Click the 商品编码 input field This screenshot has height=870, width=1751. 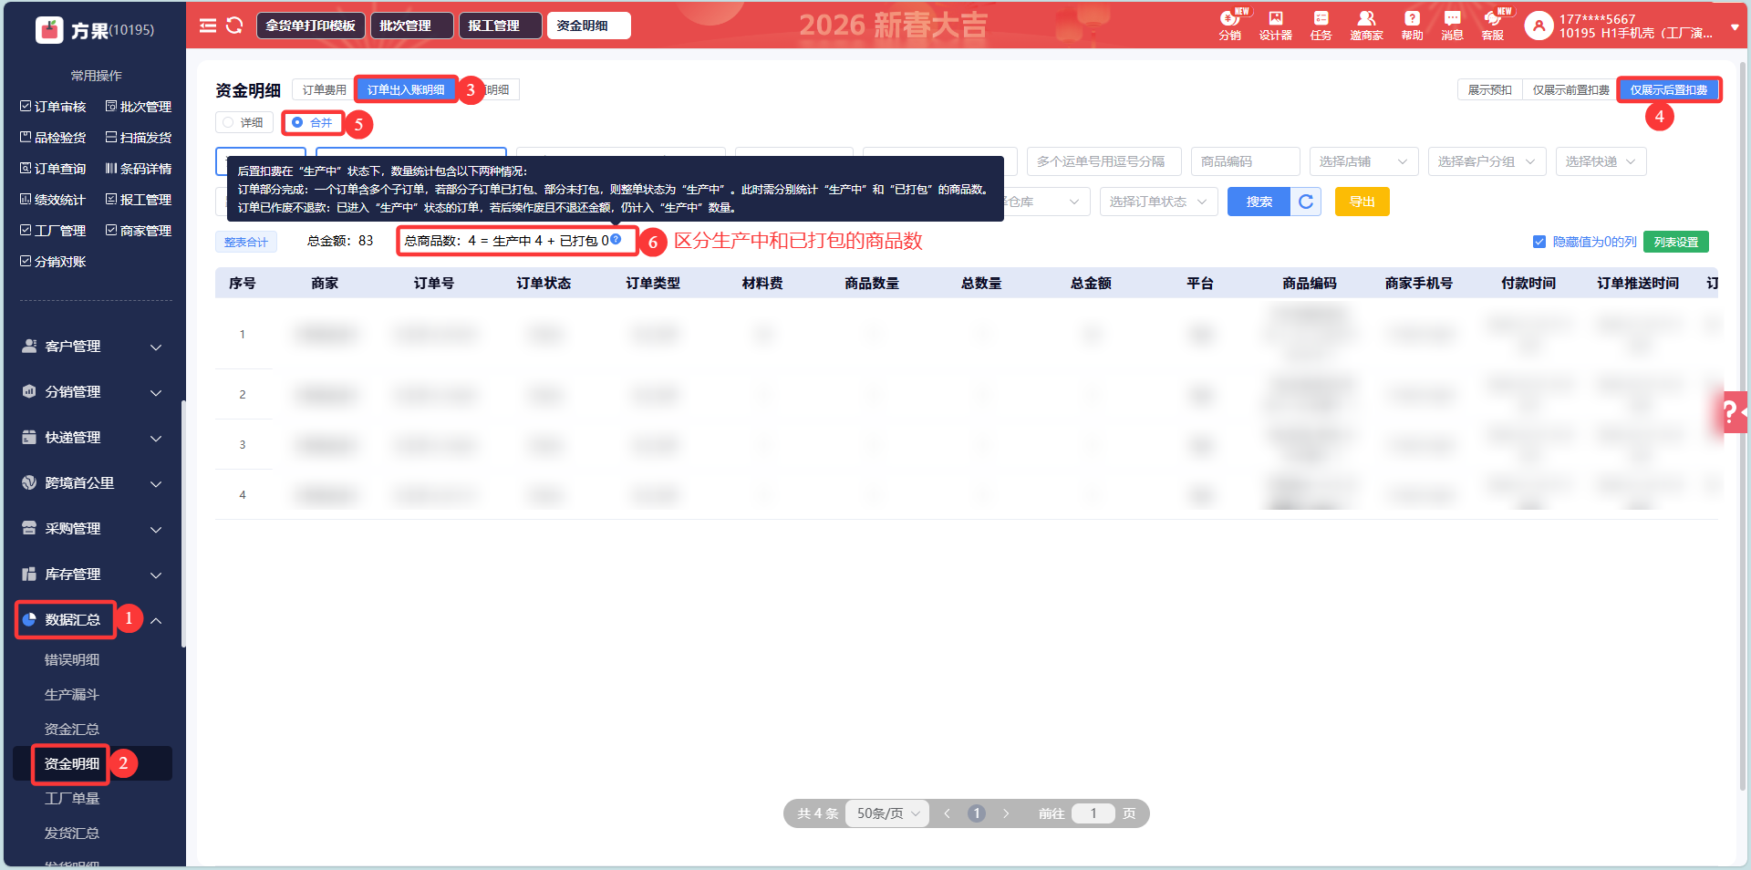point(1245,161)
